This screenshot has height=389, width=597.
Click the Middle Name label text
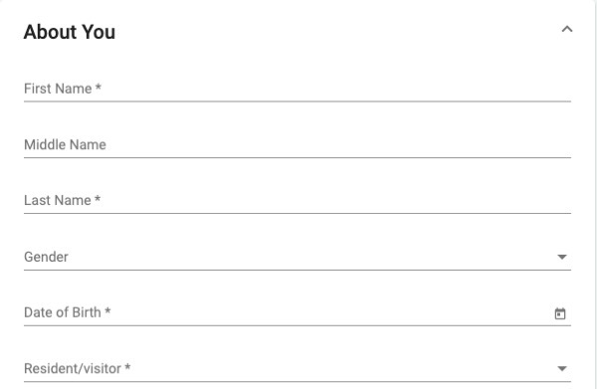pyautogui.click(x=65, y=144)
